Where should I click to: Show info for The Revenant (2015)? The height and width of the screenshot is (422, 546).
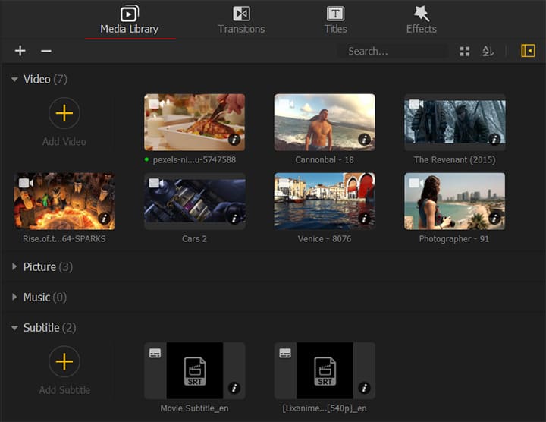[494, 140]
